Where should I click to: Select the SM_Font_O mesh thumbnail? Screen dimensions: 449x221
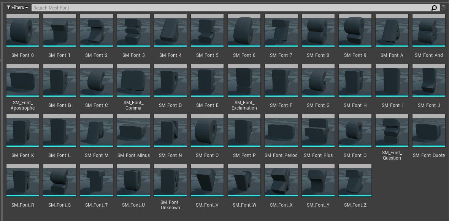click(207, 130)
